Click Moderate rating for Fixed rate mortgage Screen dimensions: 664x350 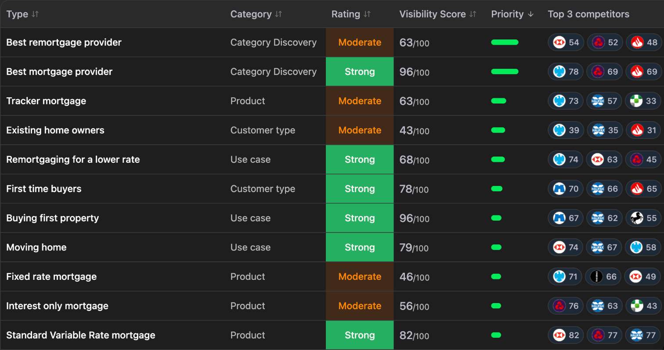click(360, 277)
